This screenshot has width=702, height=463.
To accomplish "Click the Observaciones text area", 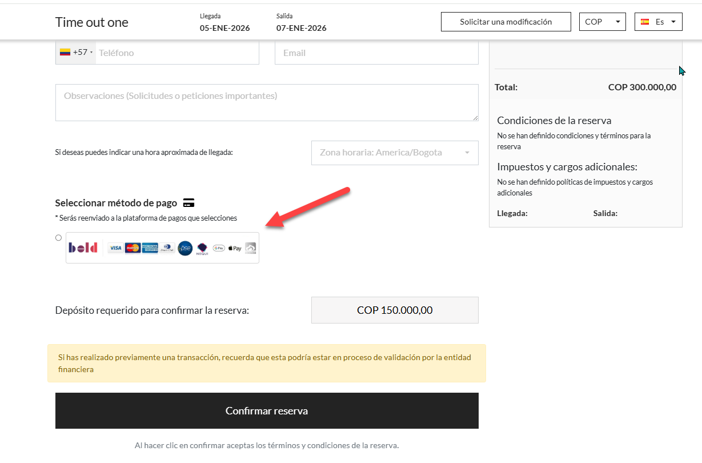I will tap(266, 103).
